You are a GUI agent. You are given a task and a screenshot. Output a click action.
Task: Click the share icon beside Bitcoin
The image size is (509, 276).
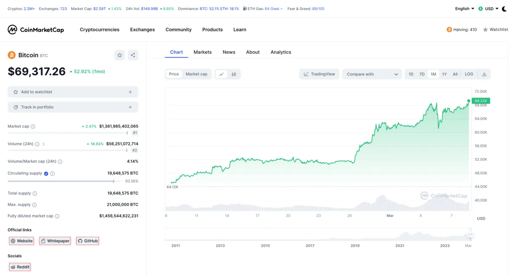click(x=133, y=55)
